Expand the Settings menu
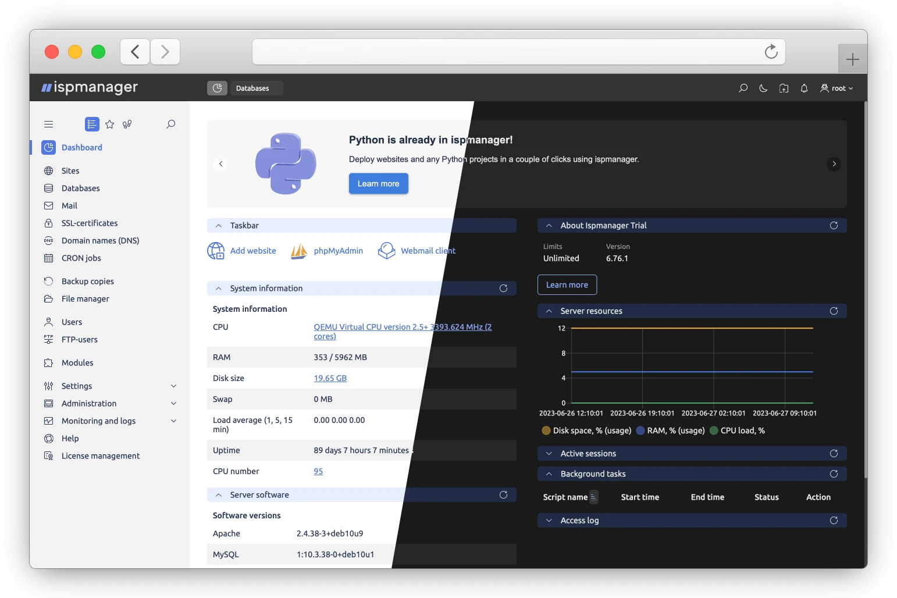Screen dimensions: 897x598 (x=76, y=386)
